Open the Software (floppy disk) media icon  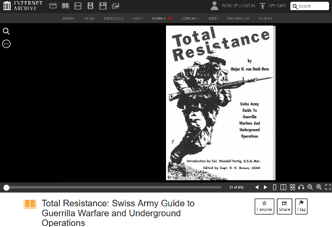[103, 6]
